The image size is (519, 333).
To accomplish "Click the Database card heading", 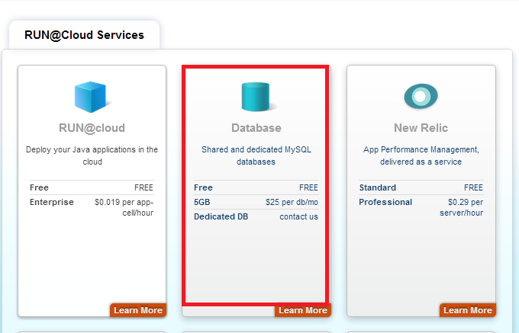I will coord(256,128).
